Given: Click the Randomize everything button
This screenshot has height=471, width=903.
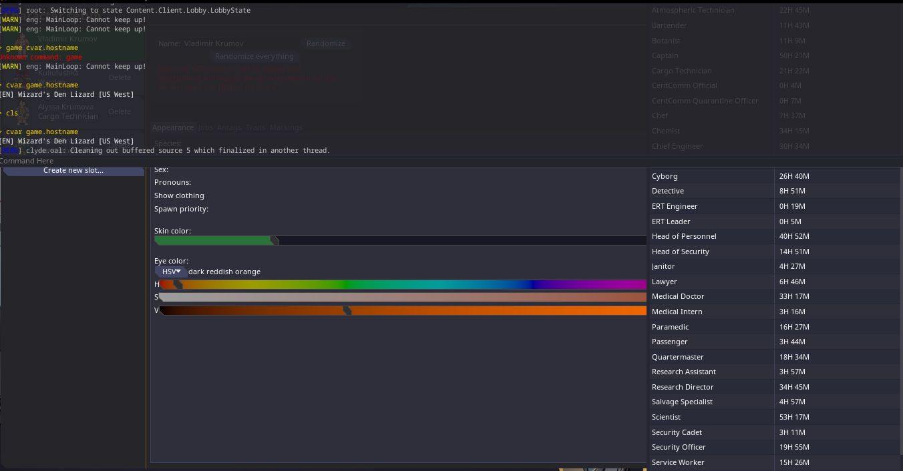Looking at the screenshot, I should [x=254, y=57].
